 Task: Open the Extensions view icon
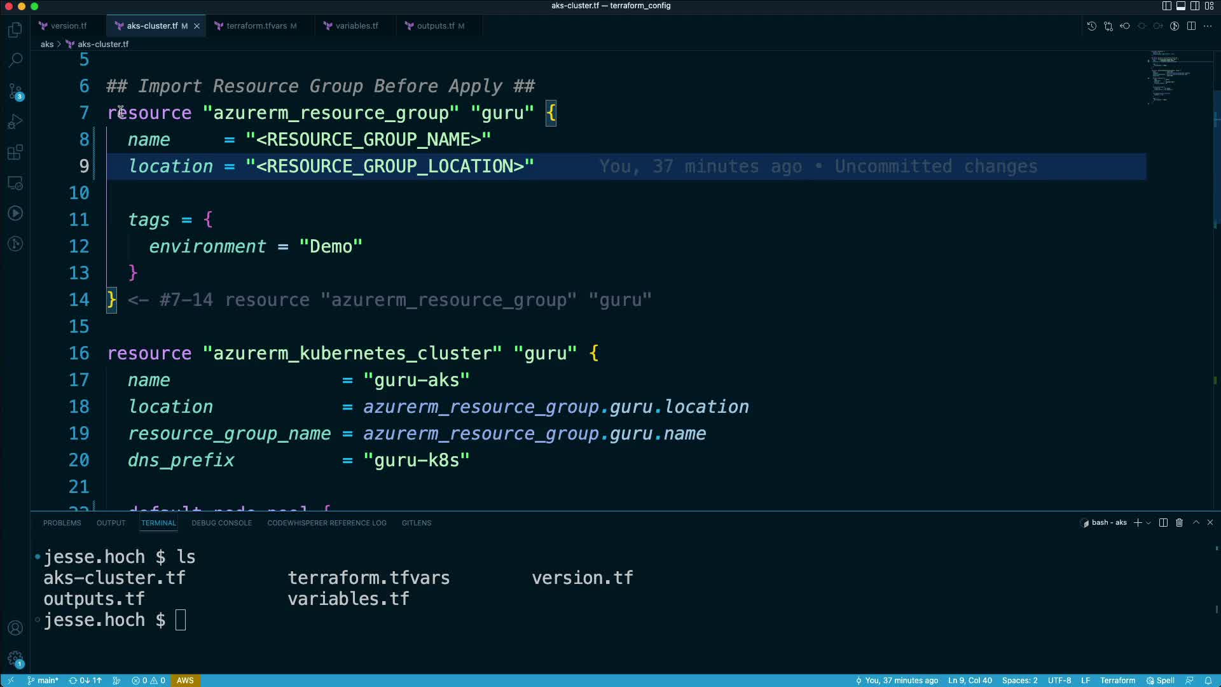tap(15, 152)
